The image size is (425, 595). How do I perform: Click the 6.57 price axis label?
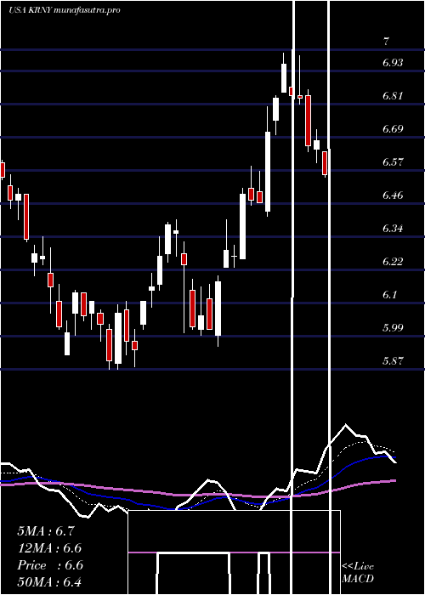[x=393, y=162]
